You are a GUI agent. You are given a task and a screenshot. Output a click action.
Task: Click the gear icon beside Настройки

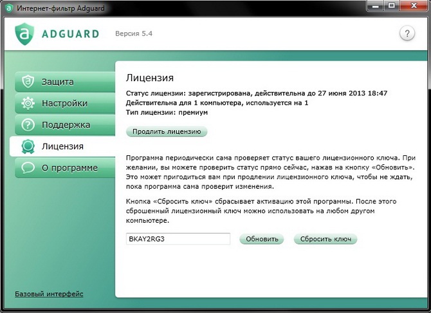pyautogui.click(x=28, y=103)
